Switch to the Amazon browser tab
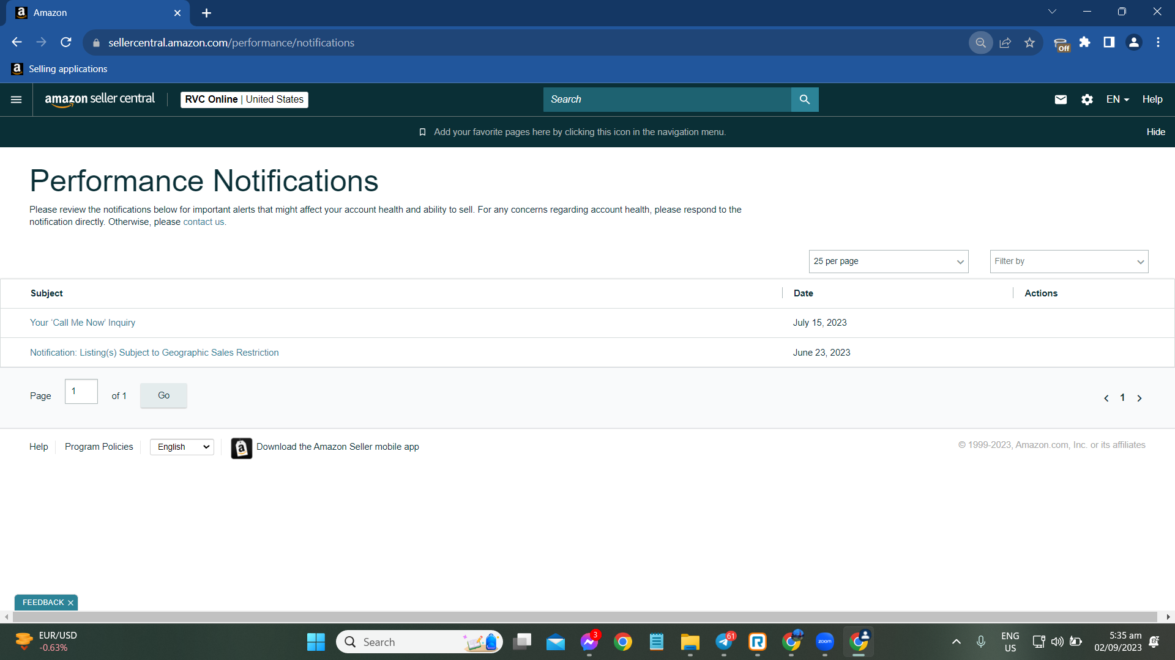The image size is (1175, 660). (x=98, y=13)
